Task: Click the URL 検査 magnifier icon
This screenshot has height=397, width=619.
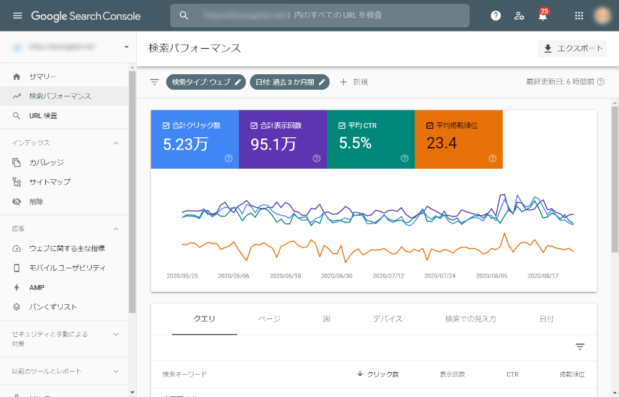Action: coord(17,116)
